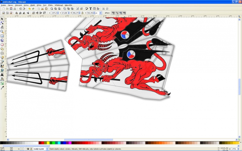Select the Node edit tool
242x151 pixels.
click(x=2, y=23)
